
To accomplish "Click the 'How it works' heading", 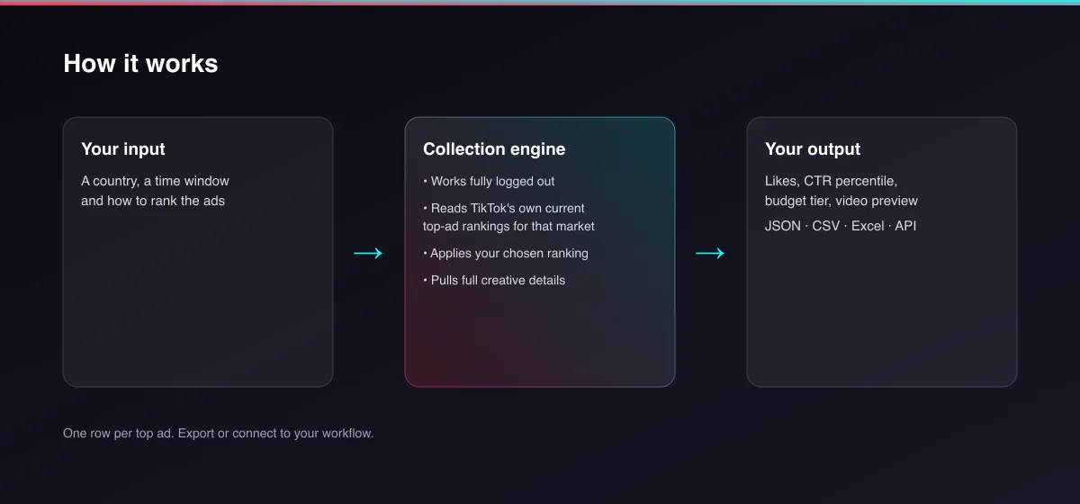I will (x=140, y=63).
